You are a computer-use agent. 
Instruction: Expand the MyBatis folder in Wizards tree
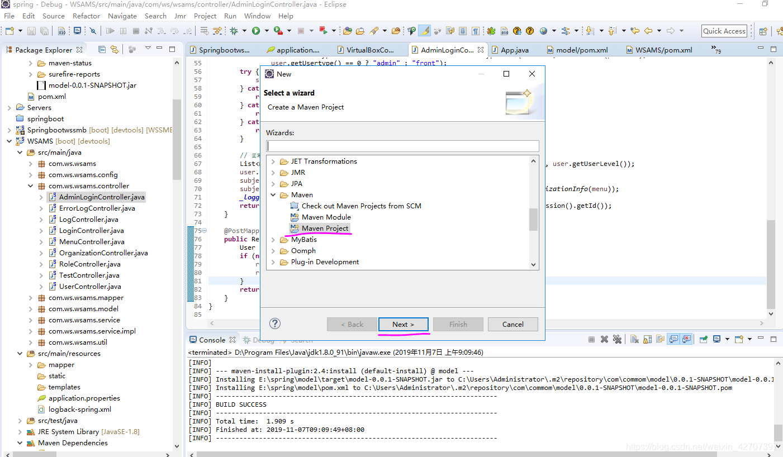[273, 240]
